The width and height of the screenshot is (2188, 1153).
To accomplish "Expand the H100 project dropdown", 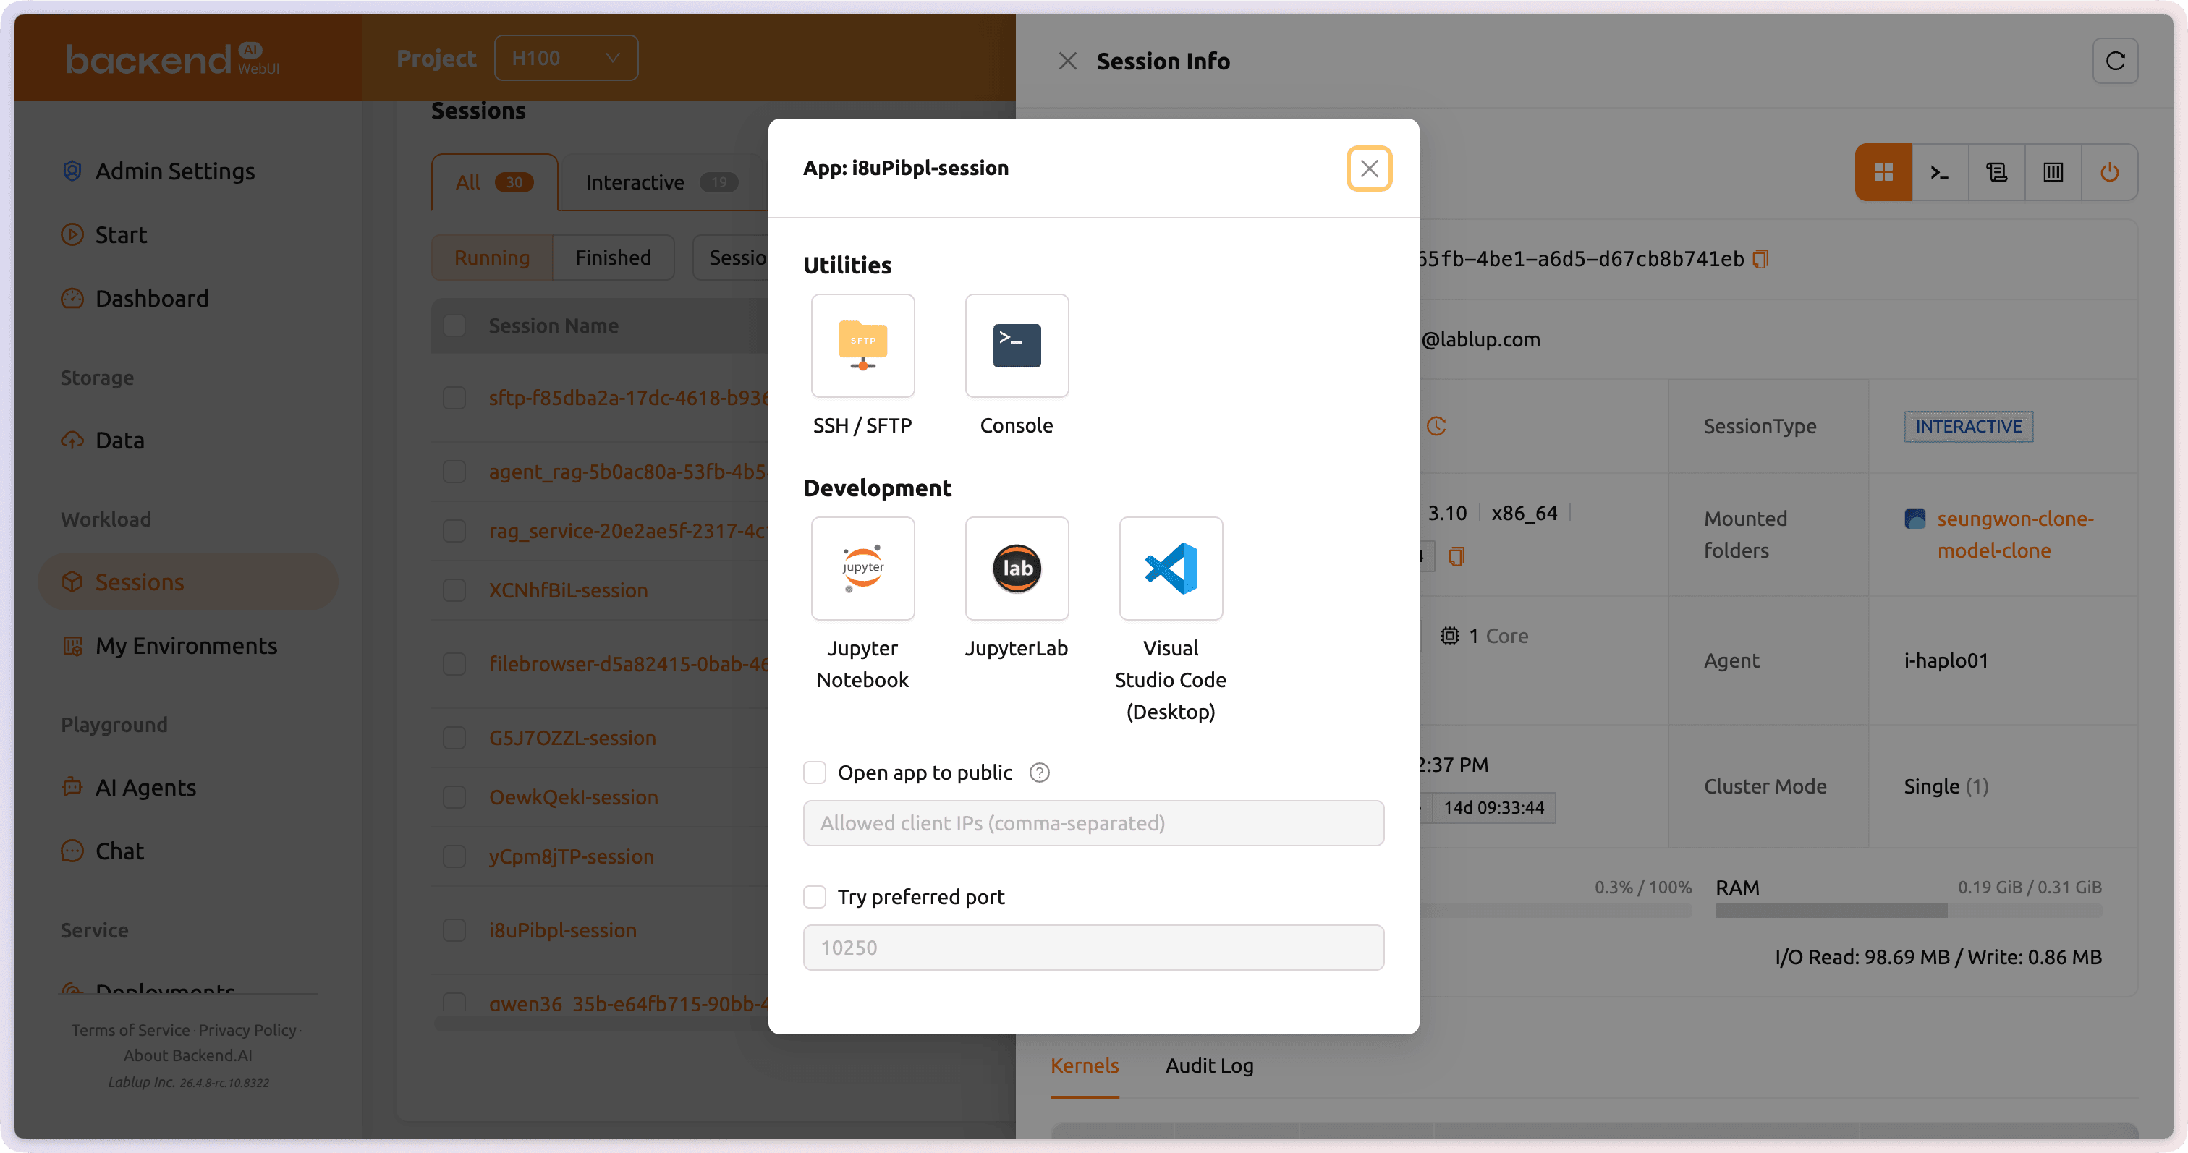I will (566, 58).
